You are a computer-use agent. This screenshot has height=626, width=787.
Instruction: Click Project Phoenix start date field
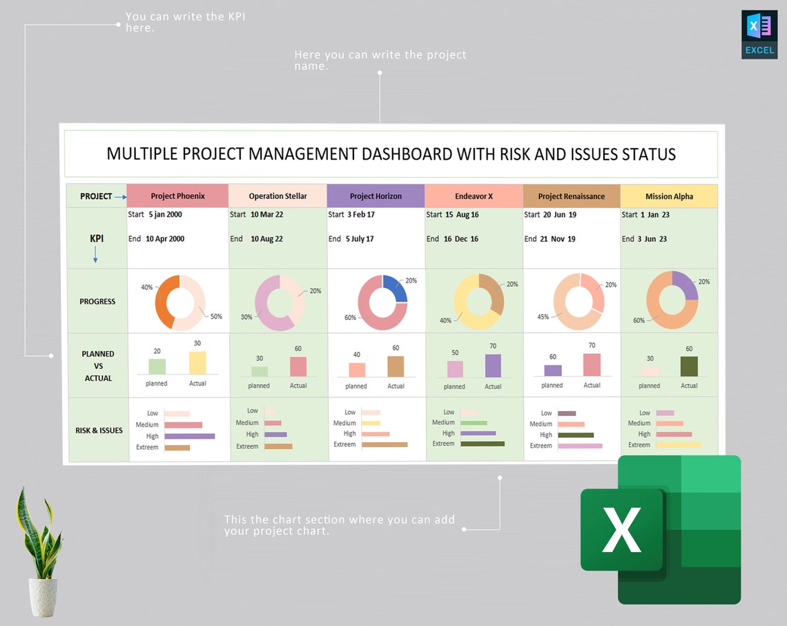[x=153, y=214]
